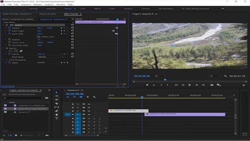Mute the A1 audio track

[89, 118]
